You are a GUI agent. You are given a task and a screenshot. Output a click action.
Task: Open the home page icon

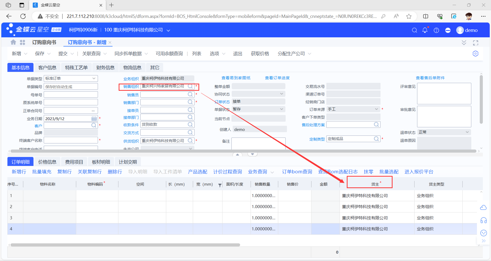(13, 42)
